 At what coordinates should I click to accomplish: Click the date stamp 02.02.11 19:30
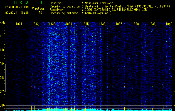[17, 13]
